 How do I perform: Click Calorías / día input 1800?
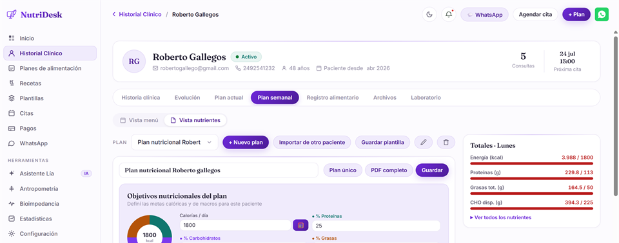[235, 225]
